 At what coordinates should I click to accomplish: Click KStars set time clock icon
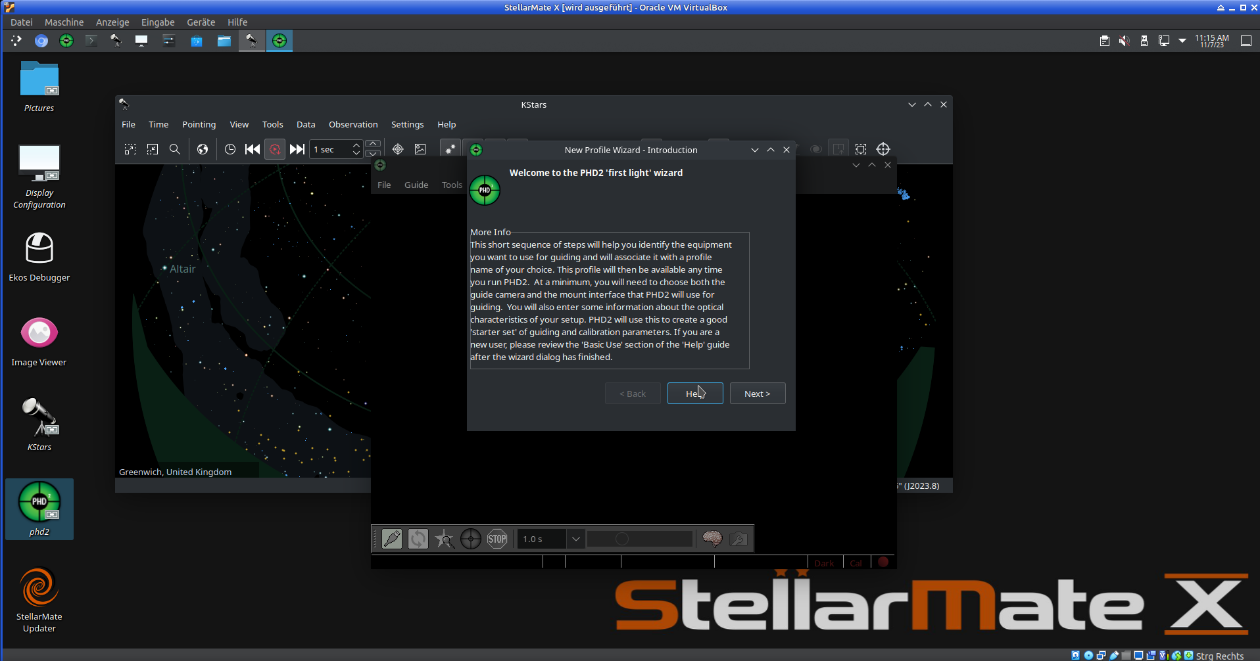pyautogui.click(x=230, y=149)
